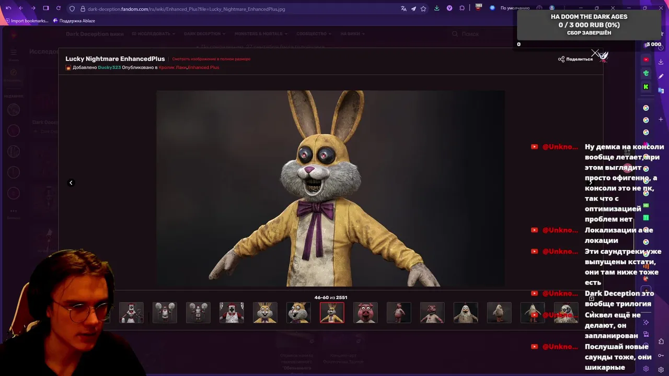This screenshot has width=669, height=376.
Task: Click the browser forward arrow
Action: click(x=33, y=8)
